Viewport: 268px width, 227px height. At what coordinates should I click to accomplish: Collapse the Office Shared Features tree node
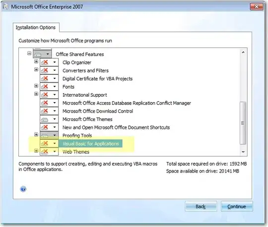click(29, 54)
